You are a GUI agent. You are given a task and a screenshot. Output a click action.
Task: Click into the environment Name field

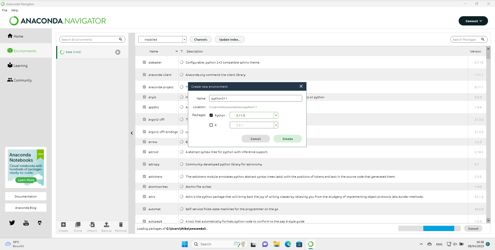click(255, 98)
